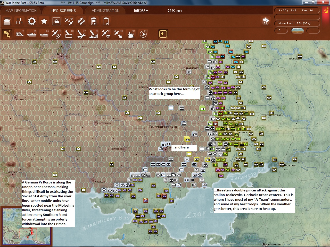Click the white flags icon
The image size is (330, 247).
pyautogui.click(x=266, y=21)
